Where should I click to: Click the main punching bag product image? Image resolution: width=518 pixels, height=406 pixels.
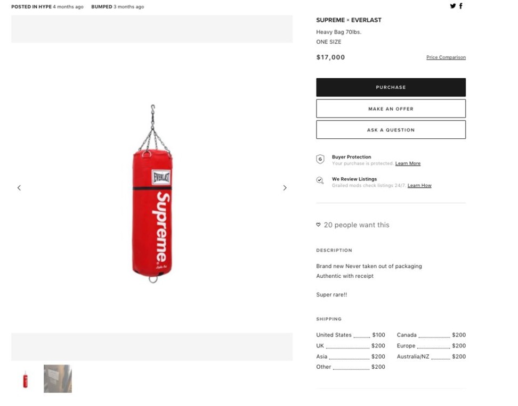(152, 194)
